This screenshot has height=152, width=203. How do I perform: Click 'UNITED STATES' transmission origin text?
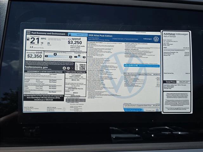point(75,96)
